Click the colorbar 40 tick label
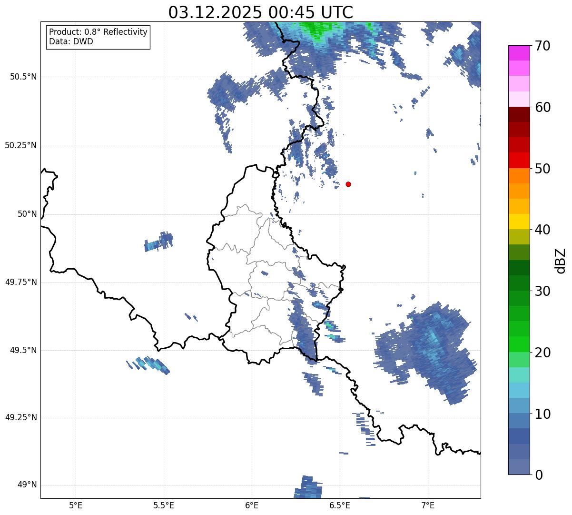Viewport: 572px width, 515px height. (542, 230)
